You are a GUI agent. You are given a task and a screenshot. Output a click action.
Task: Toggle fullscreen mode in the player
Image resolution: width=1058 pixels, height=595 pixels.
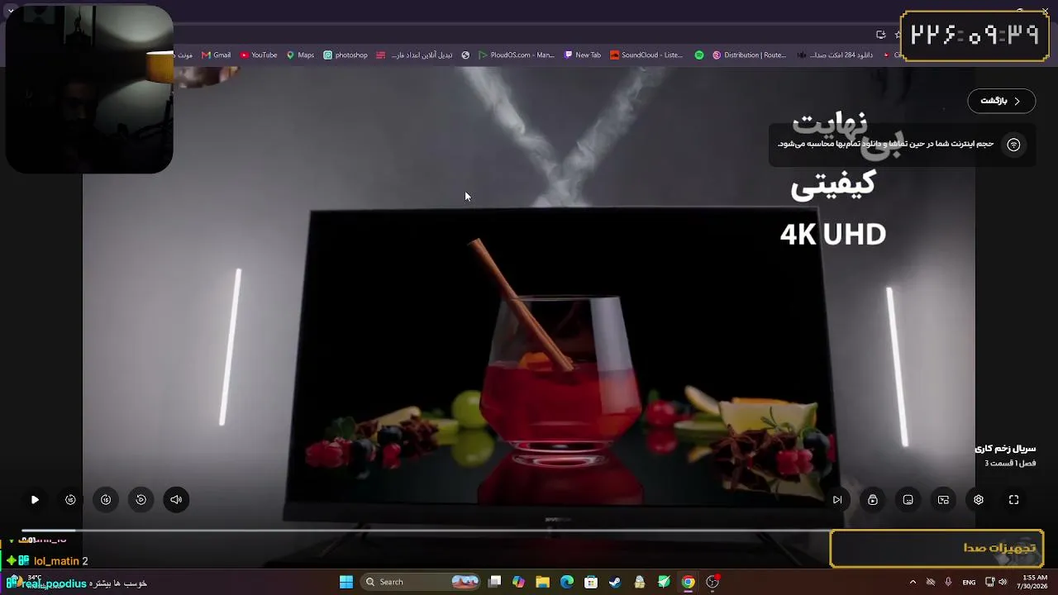pos(1014,500)
